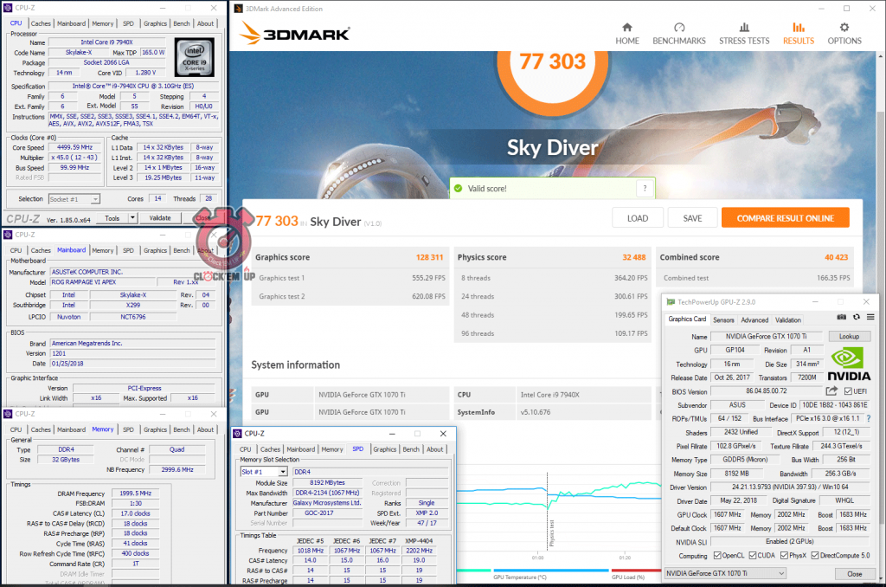Switch to the Caches tab in top CPU-Z window

point(41,23)
